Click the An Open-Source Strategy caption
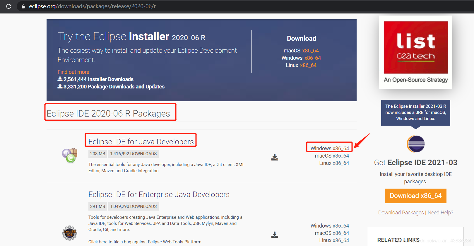 tap(416, 80)
